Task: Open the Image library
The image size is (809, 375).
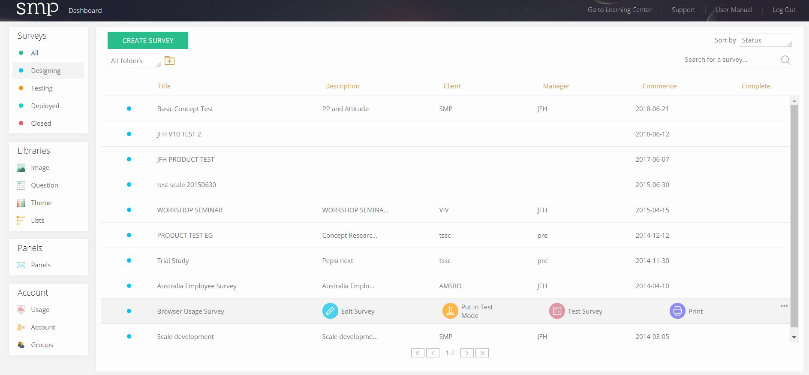Action: tap(40, 168)
